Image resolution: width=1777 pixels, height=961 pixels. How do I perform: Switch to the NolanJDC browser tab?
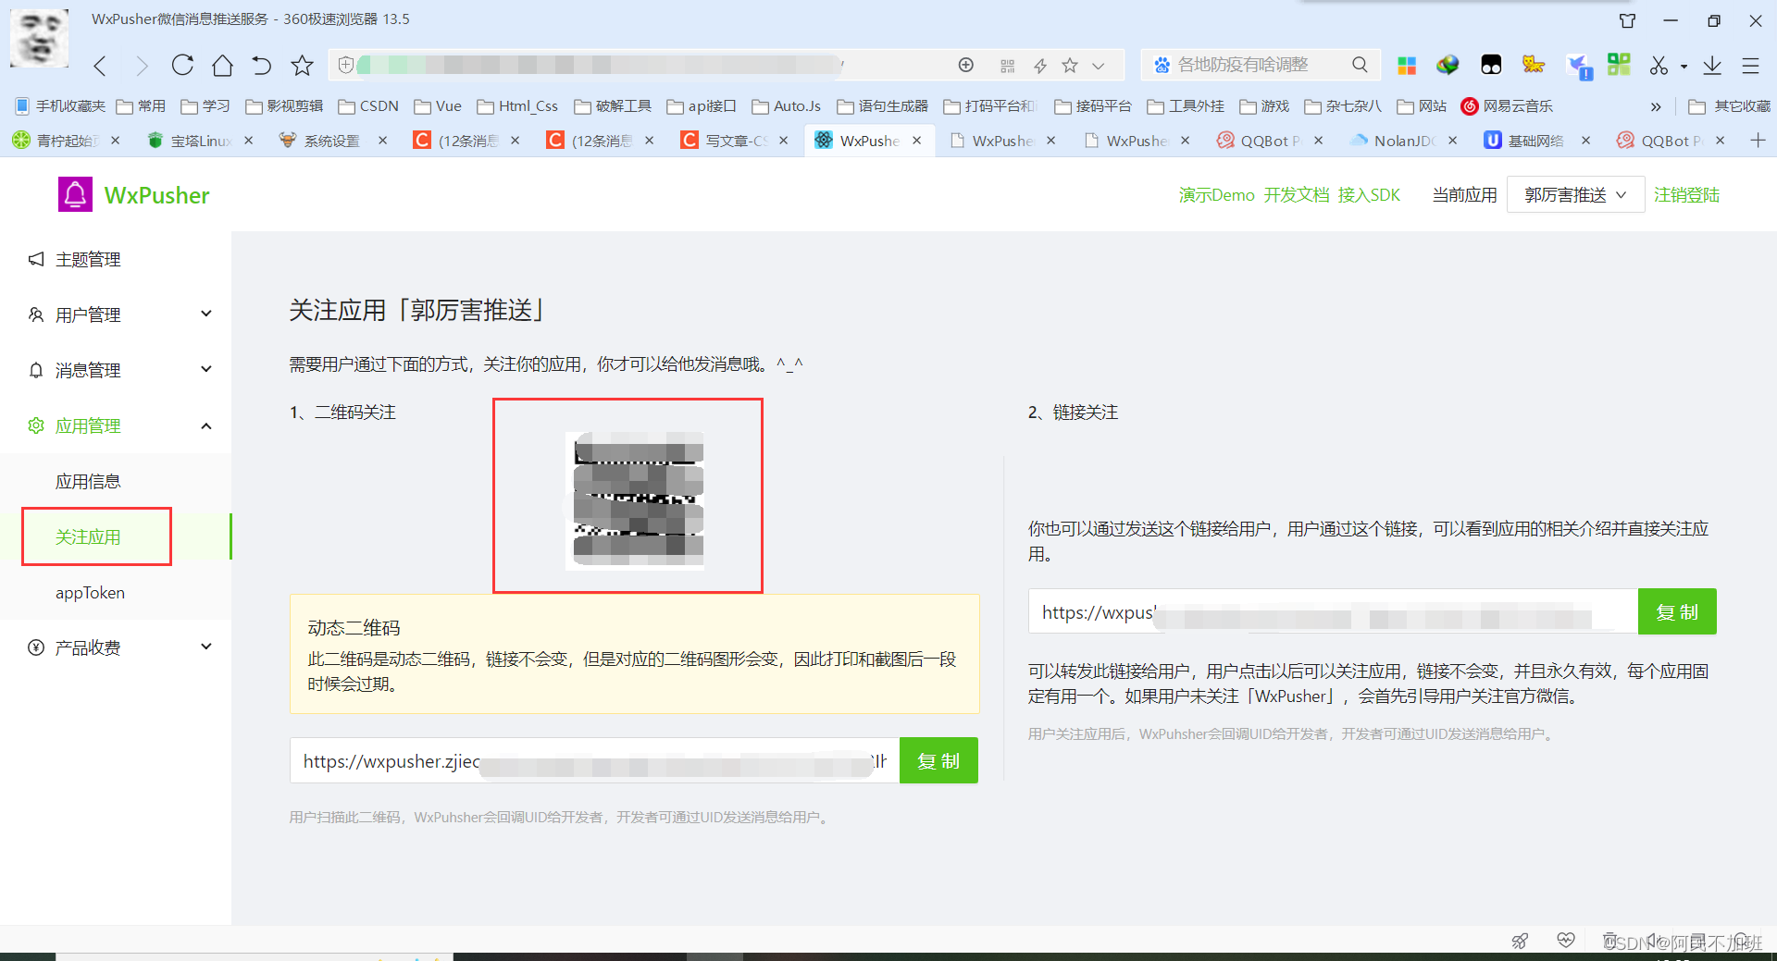(x=1402, y=141)
